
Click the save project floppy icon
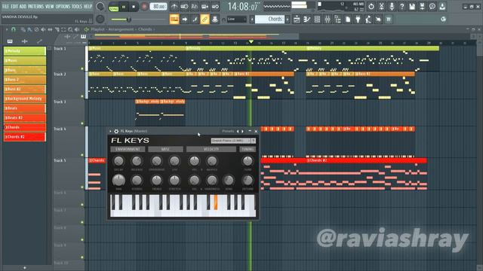point(412,7)
